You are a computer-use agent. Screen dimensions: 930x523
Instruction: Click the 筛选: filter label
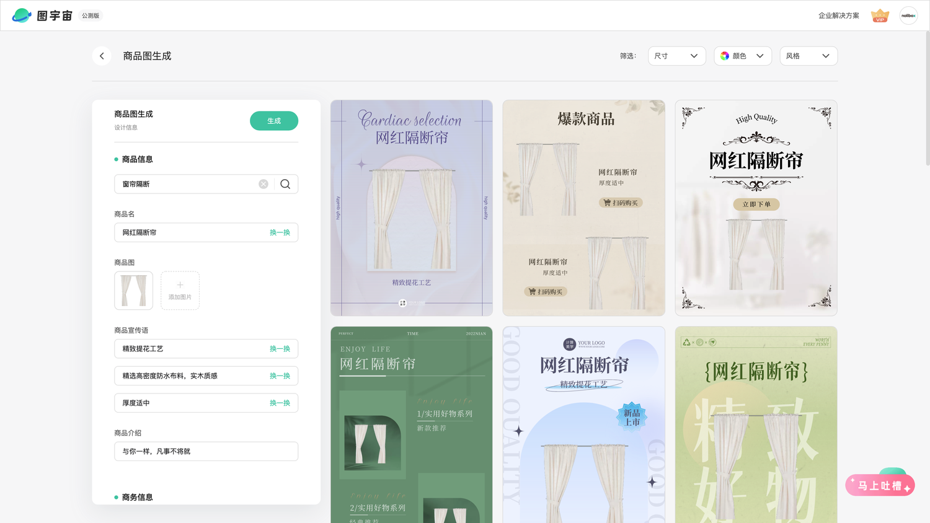[x=627, y=56]
